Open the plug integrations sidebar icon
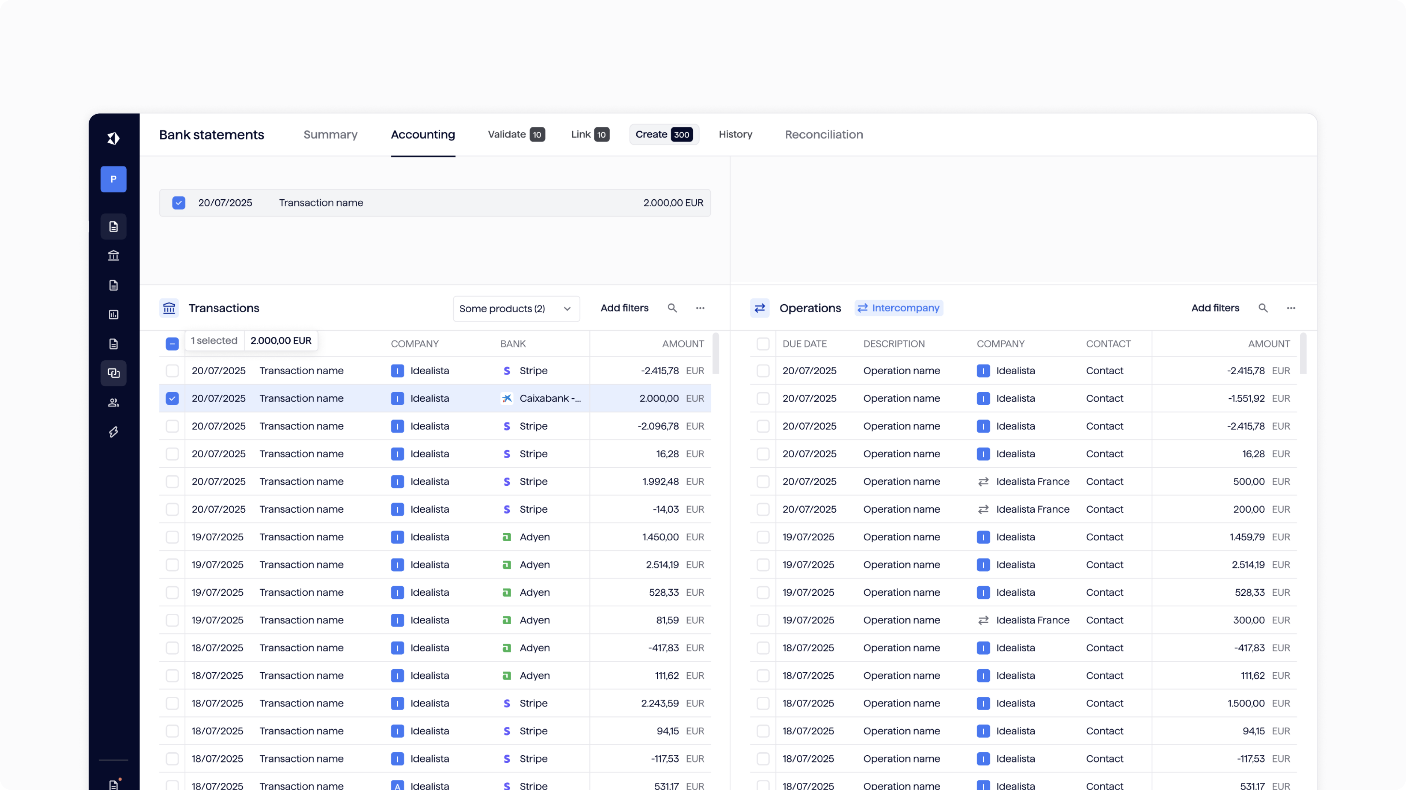This screenshot has width=1406, height=790. tap(114, 432)
